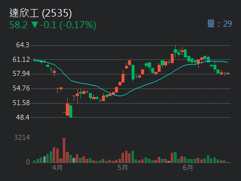Viewport: 241px width, 181px height.
Task: Click the current price 58.2
Action: 19,25
